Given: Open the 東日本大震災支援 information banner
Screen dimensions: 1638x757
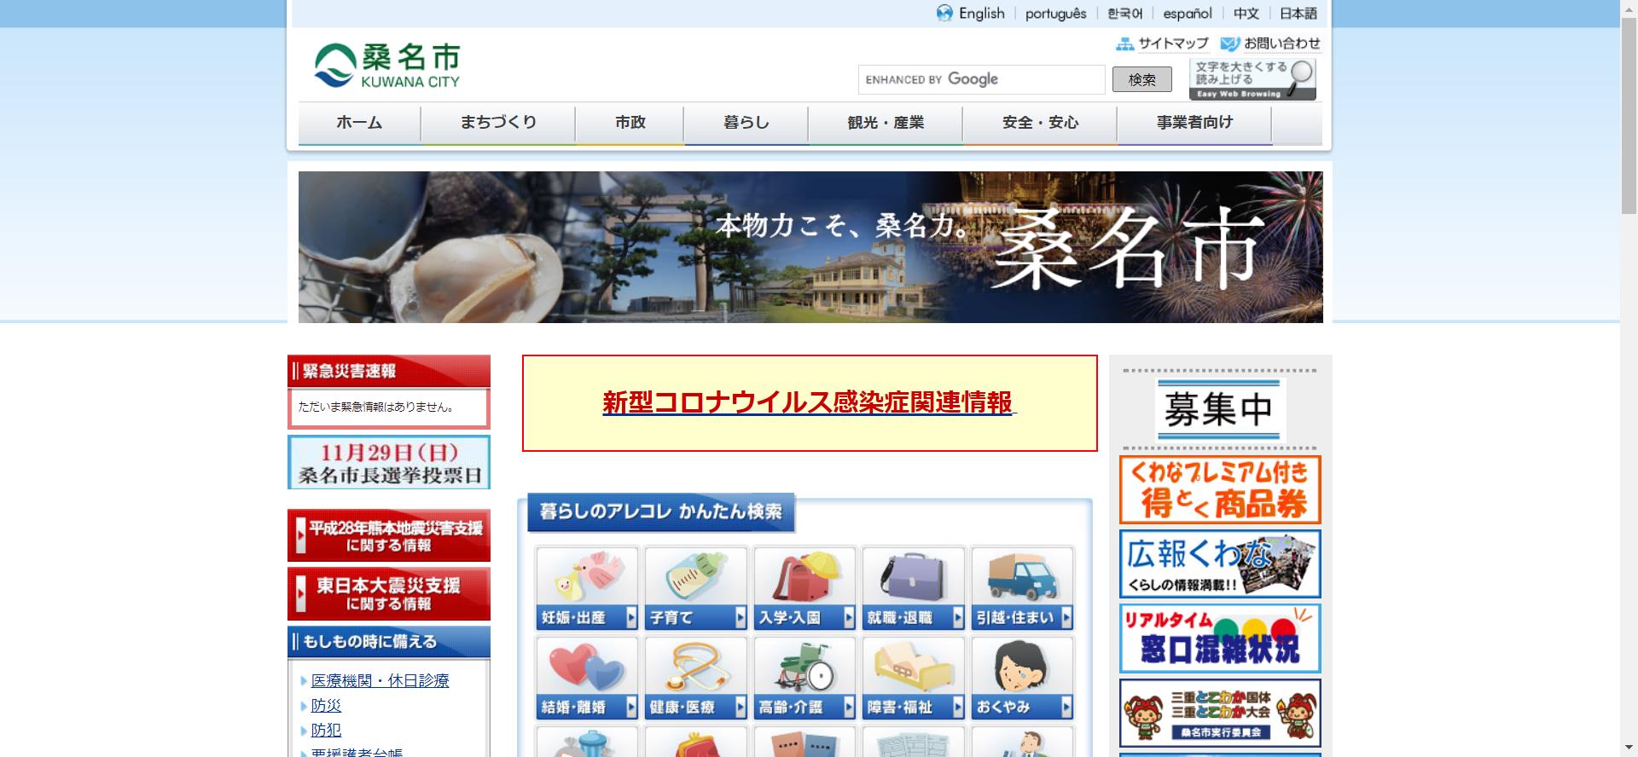Looking at the screenshot, I should pos(389,594).
